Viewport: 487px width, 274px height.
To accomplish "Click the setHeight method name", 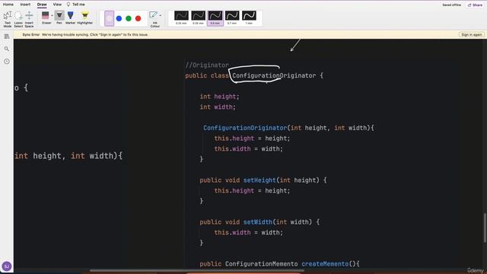I will coord(259,180).
